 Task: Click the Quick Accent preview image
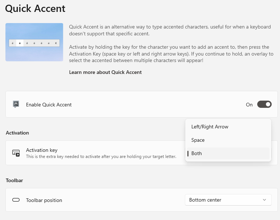tap(34, 42)
